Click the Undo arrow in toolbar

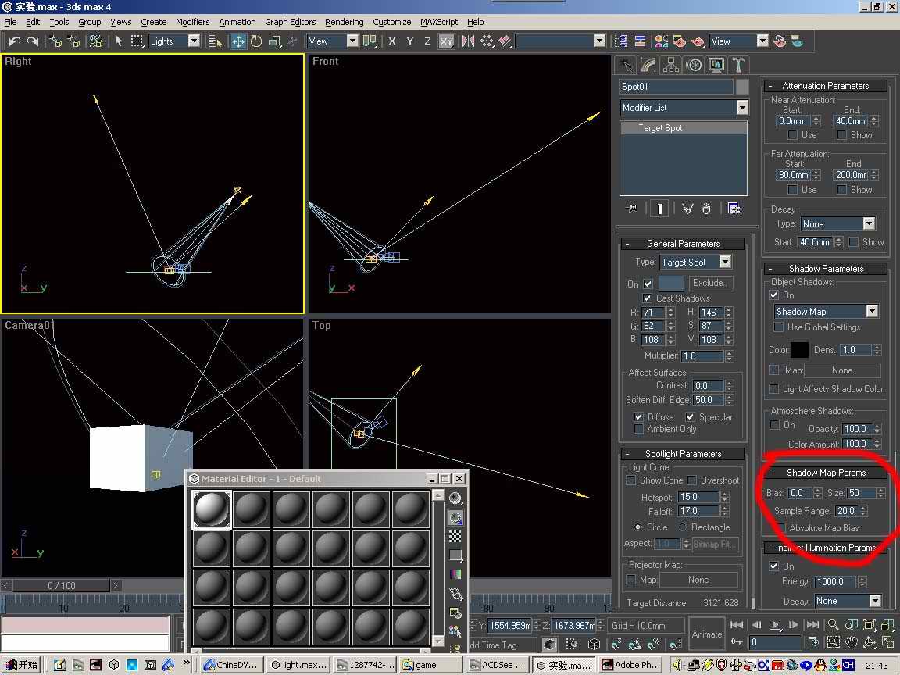(x=15, y=41)
